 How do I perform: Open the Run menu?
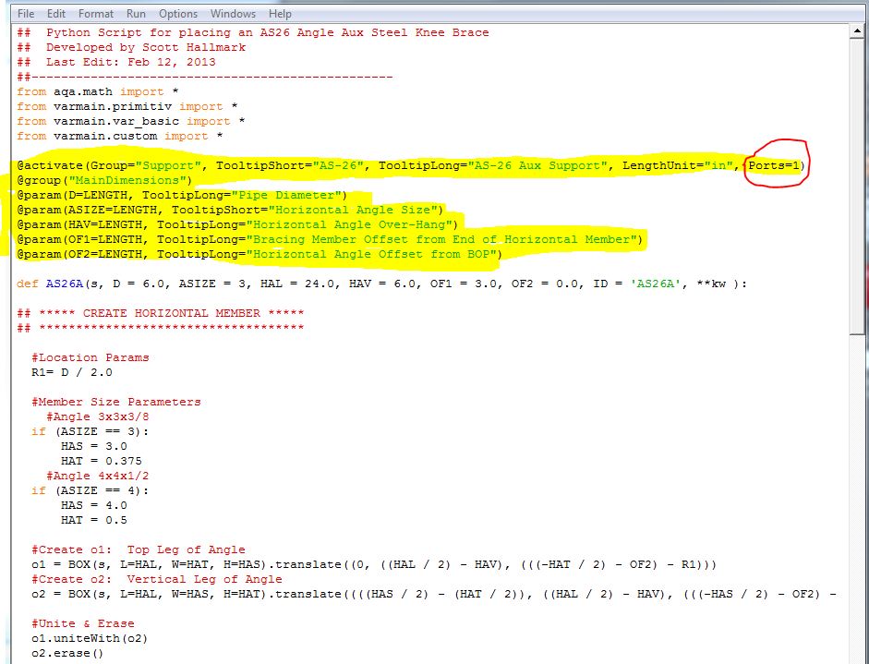(135, 13)
